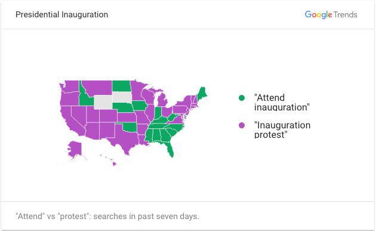Open the Presidential Inauguration title
The height and width of the screenshot is (231, 376).
tap(61, 14)
